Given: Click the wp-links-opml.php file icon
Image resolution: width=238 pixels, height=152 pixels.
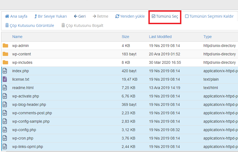Looking at the screenshot, I should [5, 147].
